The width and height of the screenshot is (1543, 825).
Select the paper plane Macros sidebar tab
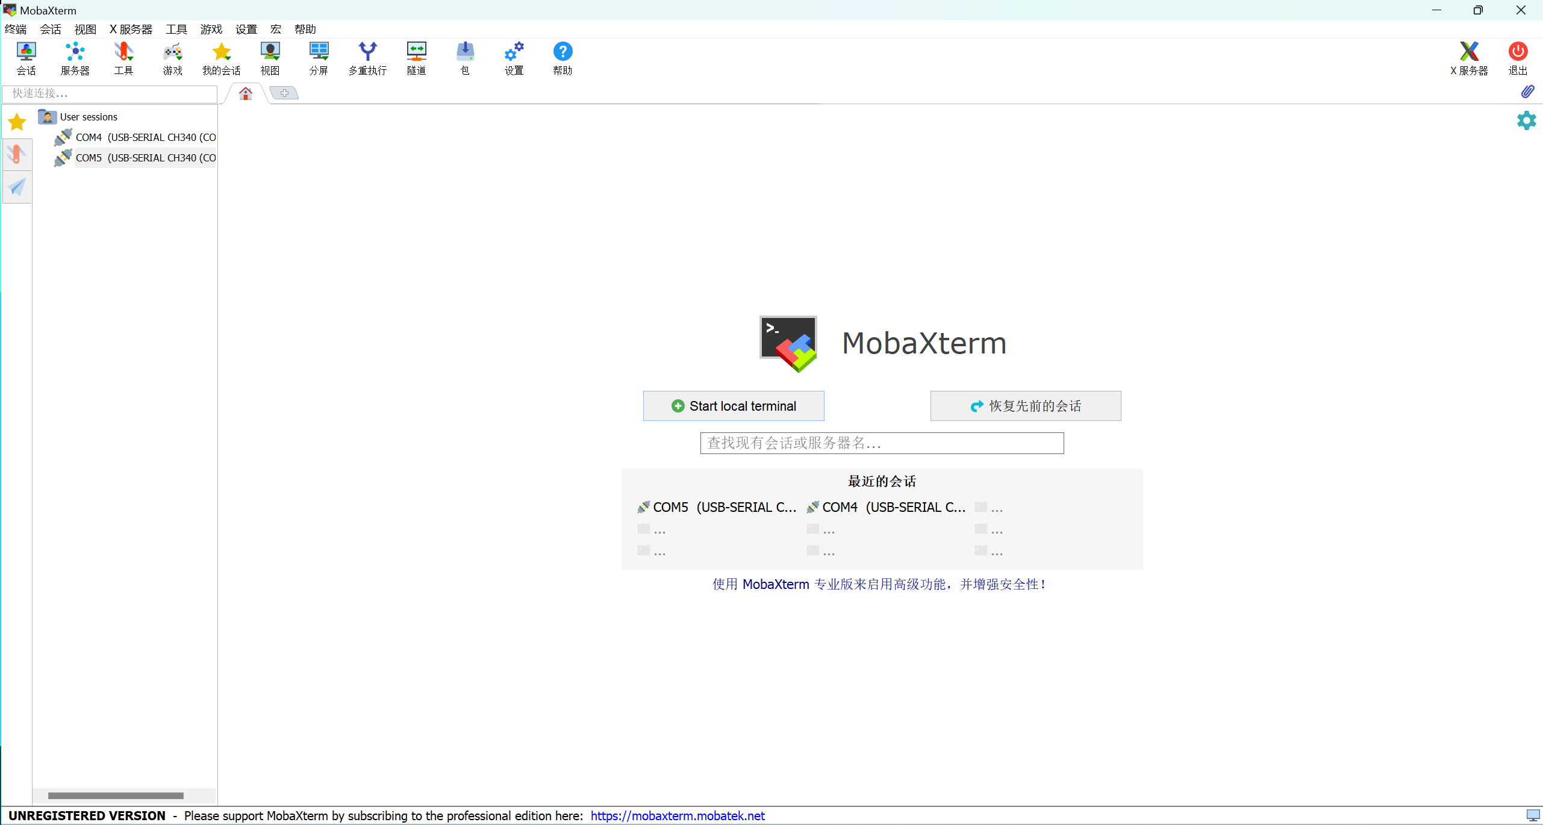17,187
